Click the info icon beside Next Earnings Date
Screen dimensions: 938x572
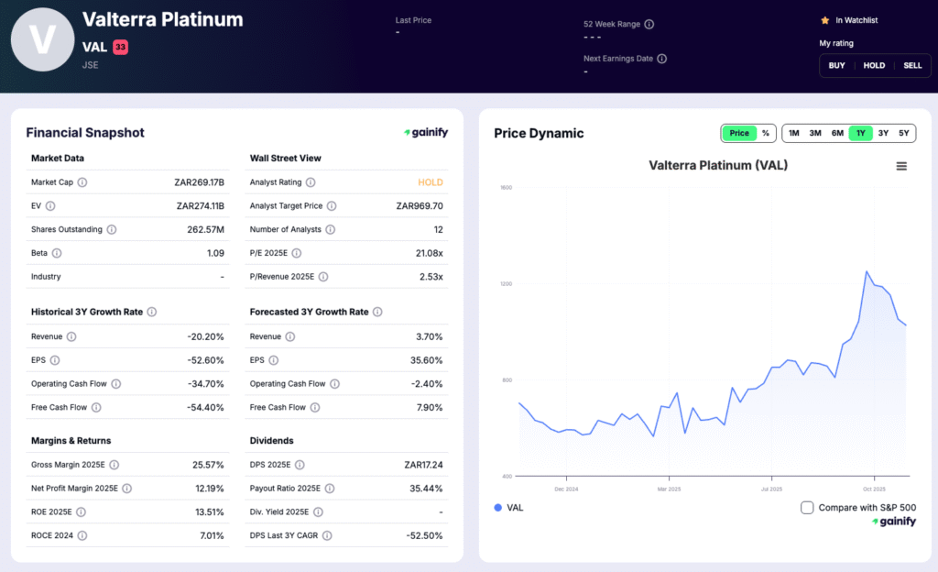[x=662, y=59]
